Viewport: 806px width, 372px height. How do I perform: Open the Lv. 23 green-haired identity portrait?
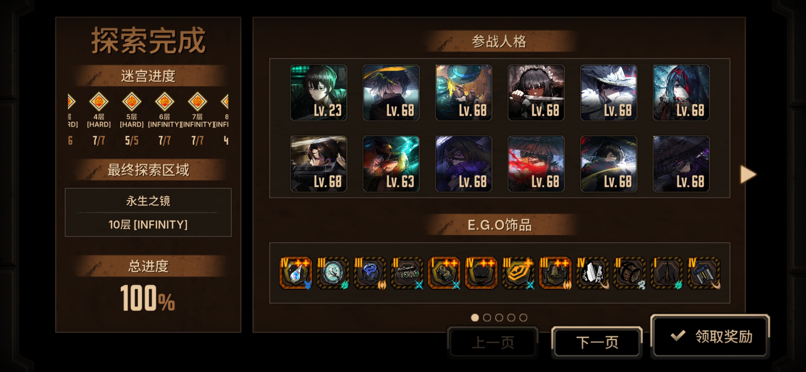(319, 93)
